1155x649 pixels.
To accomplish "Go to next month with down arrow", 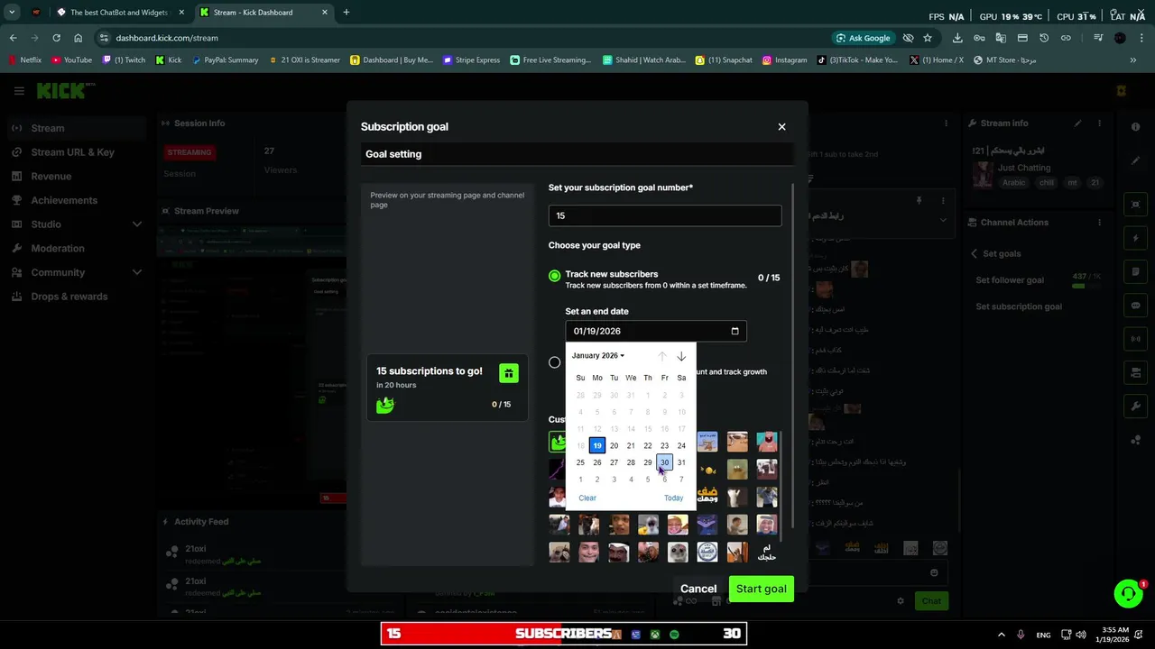I will tap(681, 356).
